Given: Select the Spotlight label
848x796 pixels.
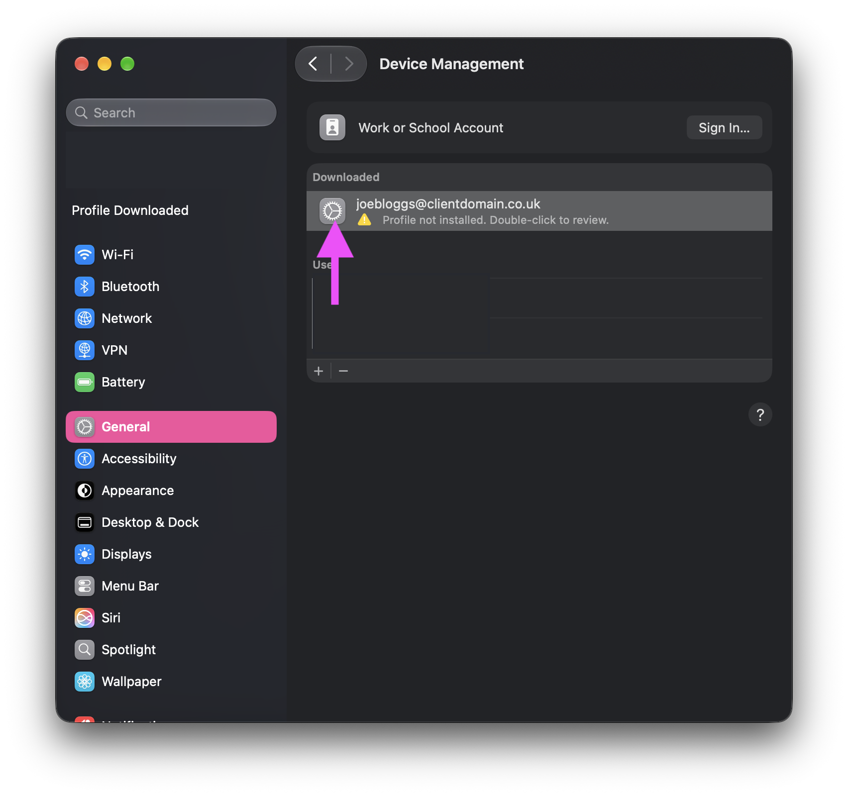Looking at the screenshot, I should tap(128, 650).
